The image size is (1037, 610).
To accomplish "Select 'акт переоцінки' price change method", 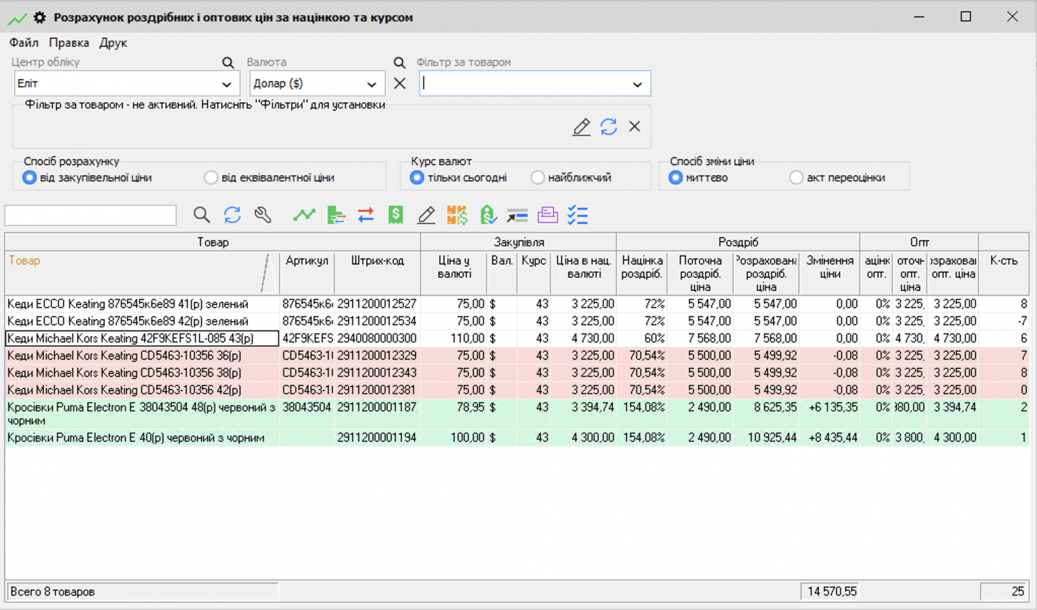I will pyautogui.click(x=796, y=177).
